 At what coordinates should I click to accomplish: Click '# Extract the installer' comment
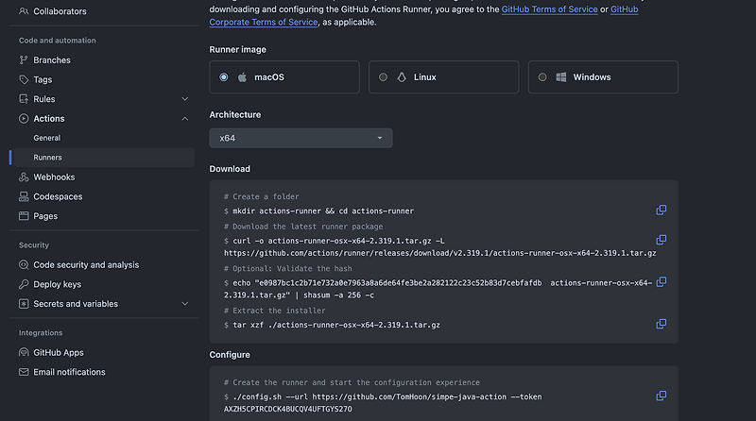coord(274,311)
